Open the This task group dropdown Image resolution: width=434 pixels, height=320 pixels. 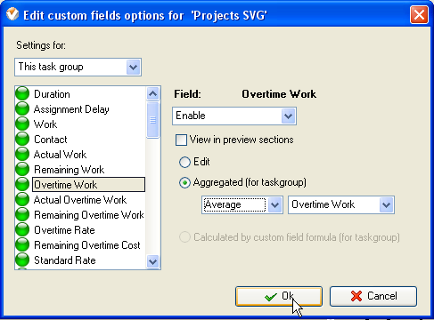tap(78, 68)
